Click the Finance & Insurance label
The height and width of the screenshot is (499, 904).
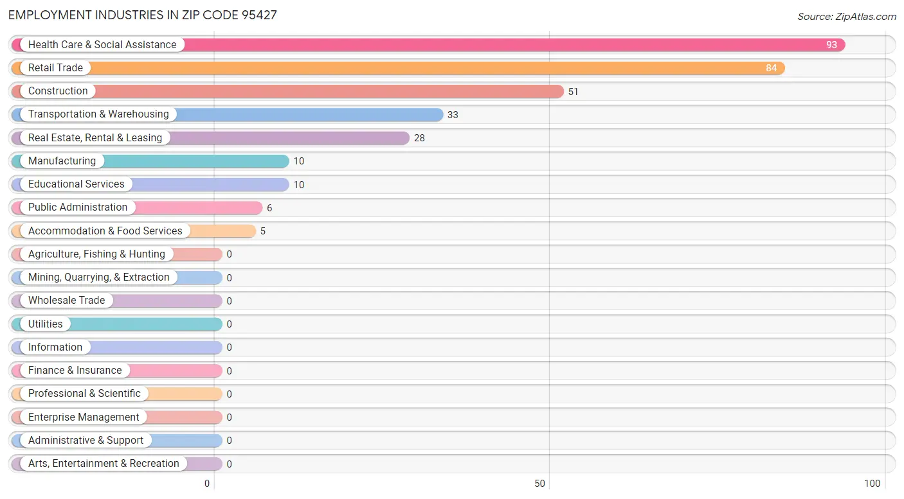click(x=75, y=370)
